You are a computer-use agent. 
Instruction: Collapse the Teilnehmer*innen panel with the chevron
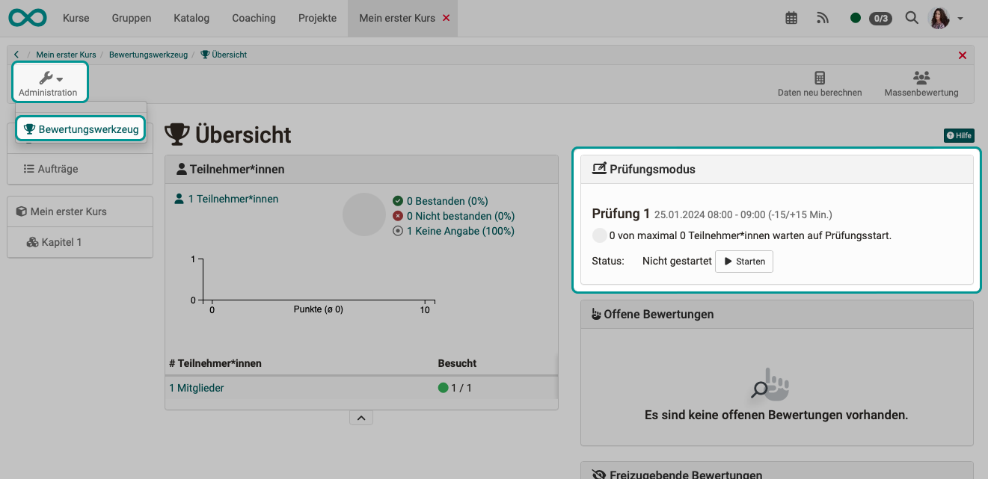point(361,417)
